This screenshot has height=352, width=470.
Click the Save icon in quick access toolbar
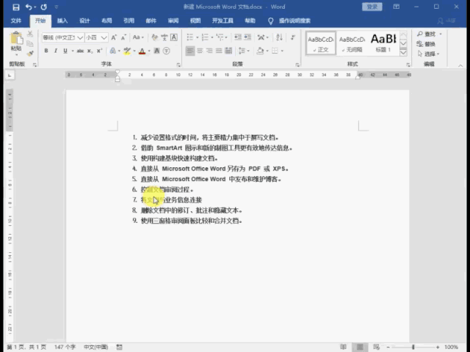15,7
